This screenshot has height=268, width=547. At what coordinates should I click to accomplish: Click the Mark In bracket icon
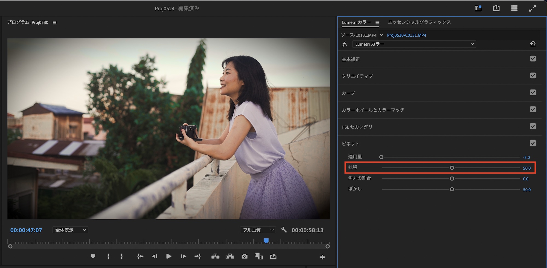(x=108, y=257)
